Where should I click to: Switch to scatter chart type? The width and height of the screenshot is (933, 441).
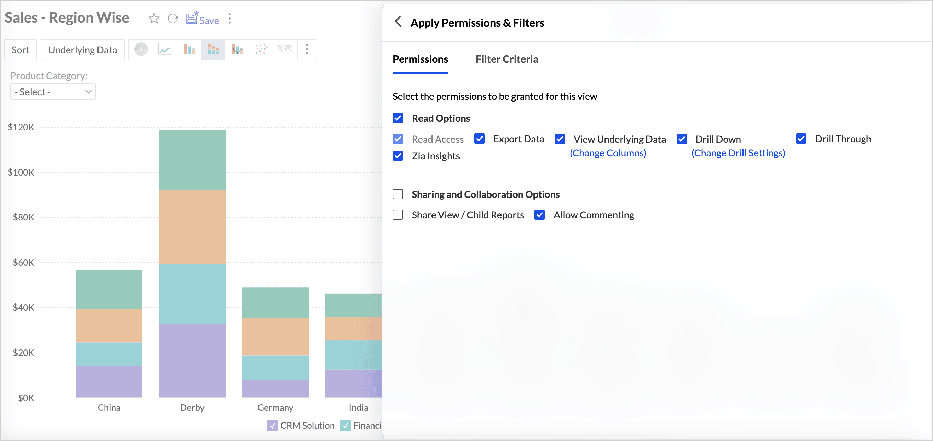(x=261, y=50)
